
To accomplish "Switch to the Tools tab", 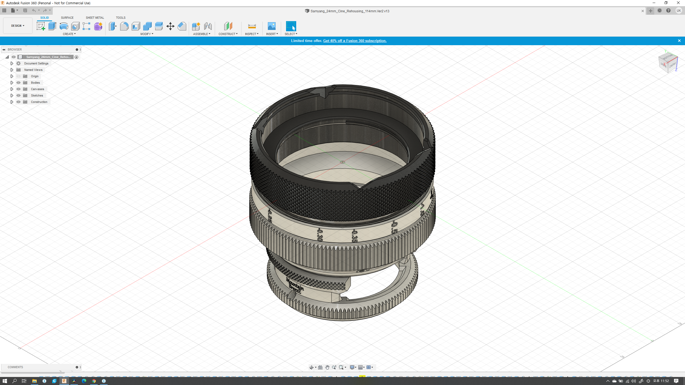I will coord(121,18).
